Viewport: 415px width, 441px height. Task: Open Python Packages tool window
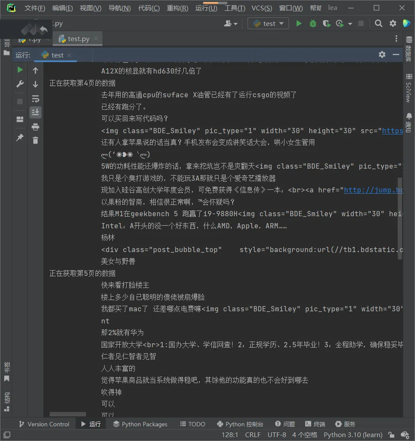click(x=140, y=424)
